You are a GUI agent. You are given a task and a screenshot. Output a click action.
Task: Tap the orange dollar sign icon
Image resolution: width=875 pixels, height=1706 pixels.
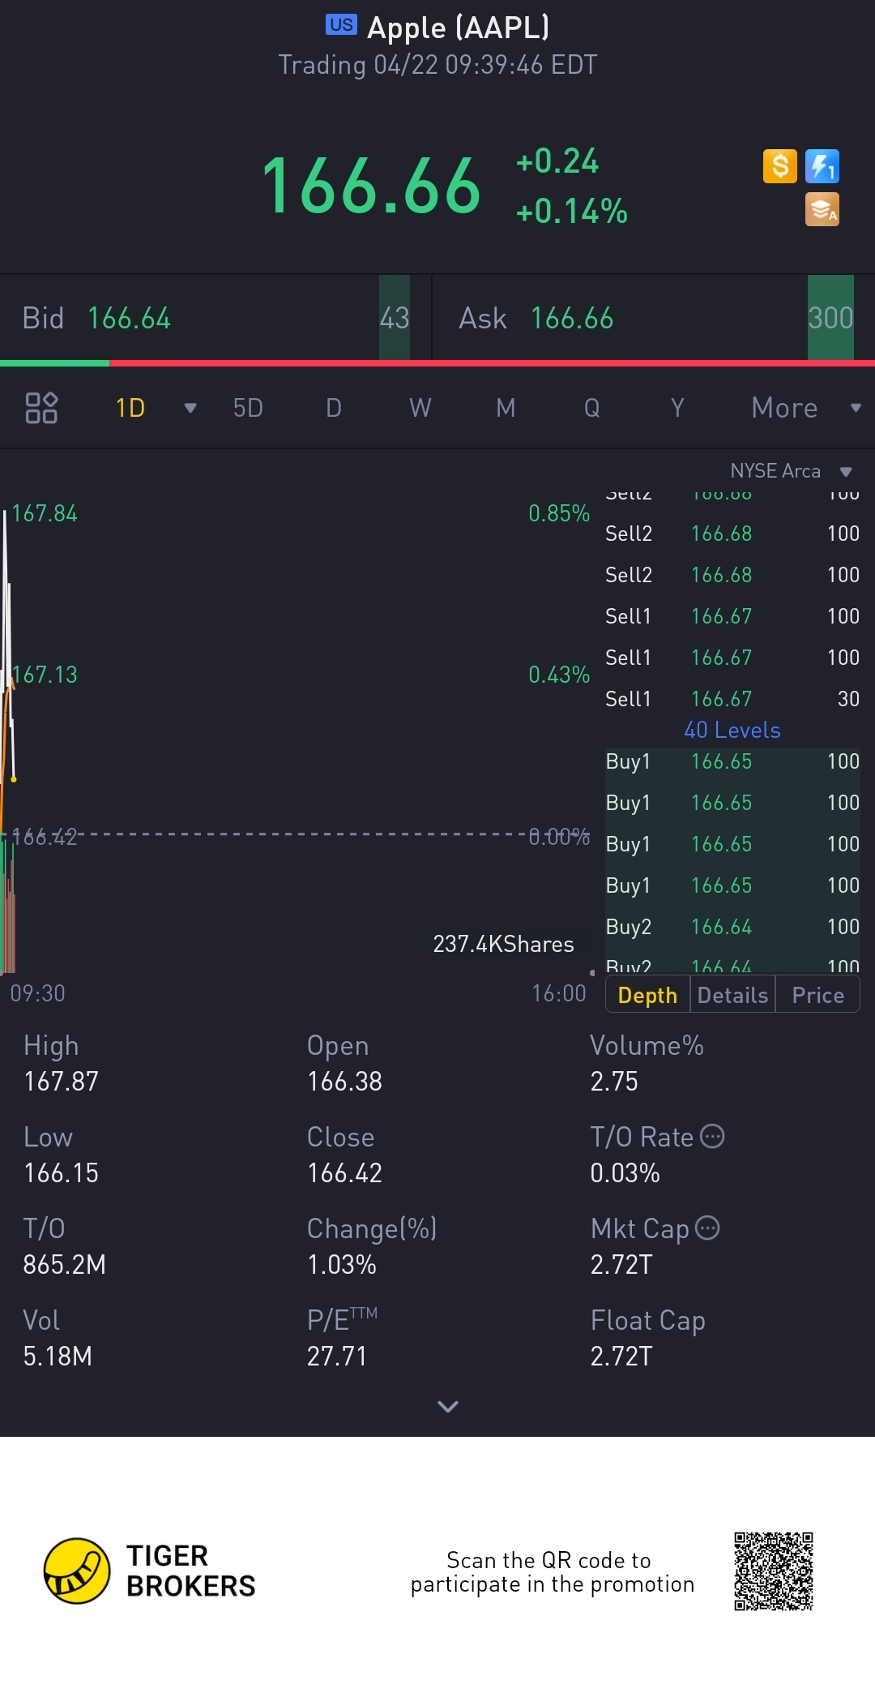pyautogui.click(x=780, y=166)
